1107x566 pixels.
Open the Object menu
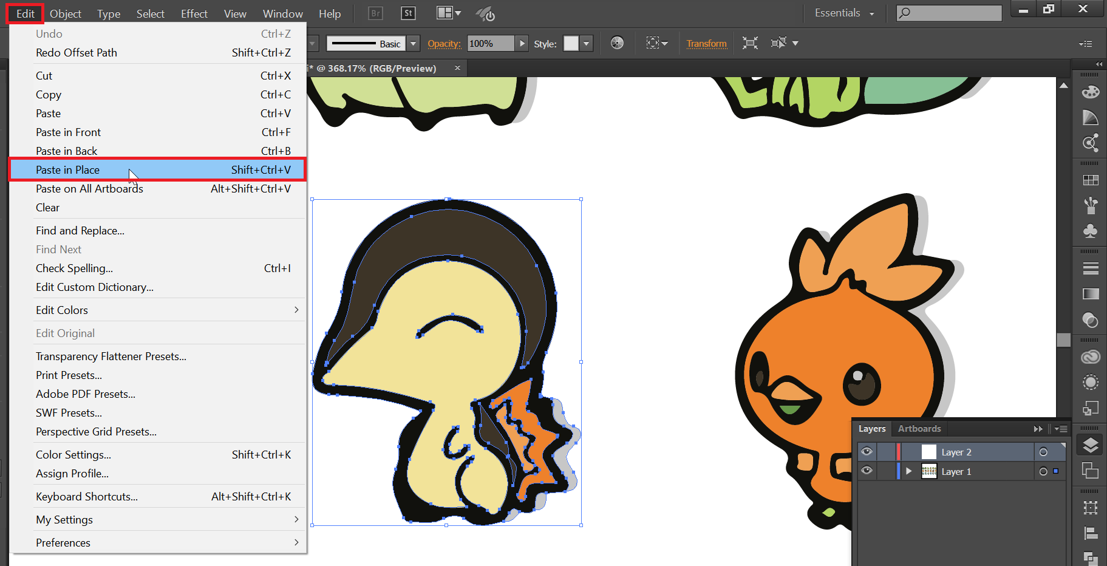pyautogui.click(x=66, y=13)
